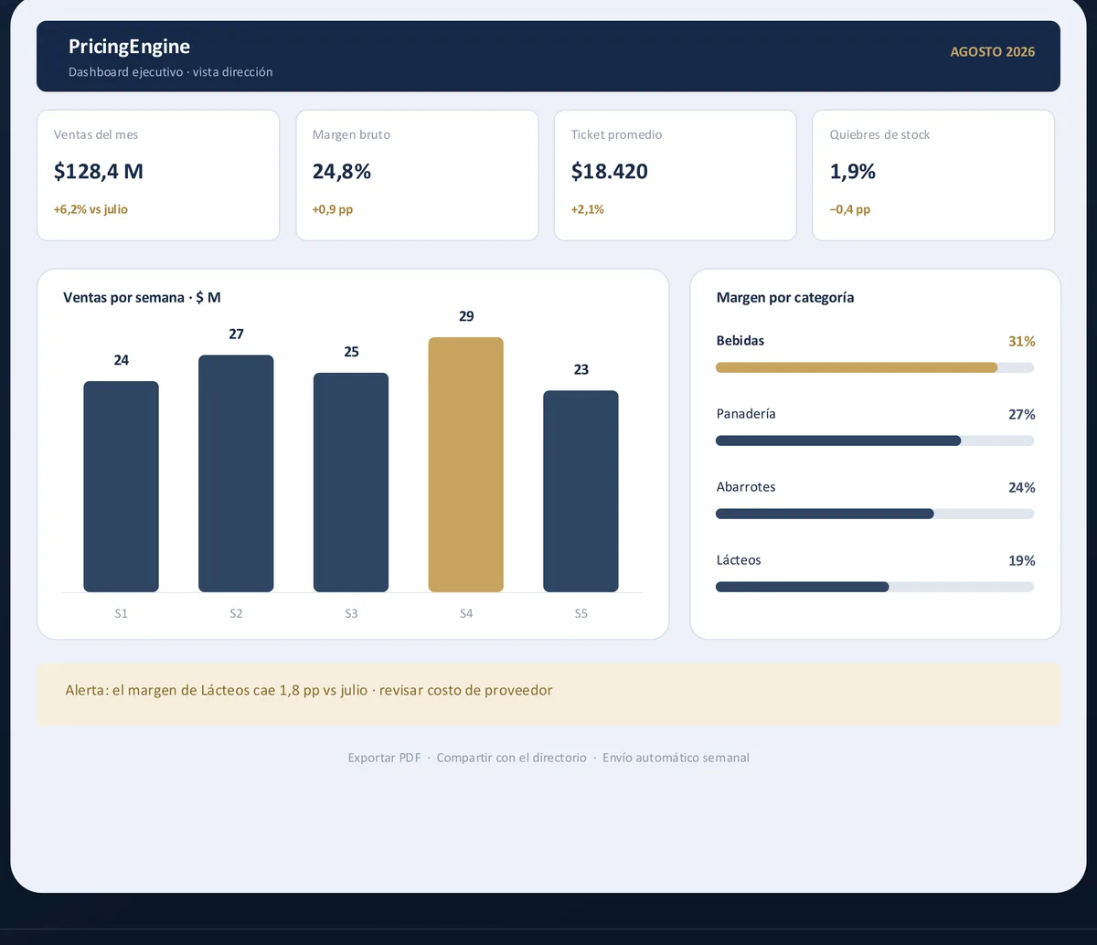Click the '+0,9 pp' change text
The width and height of the screenshot is (1097, 945).
[333, 209]
